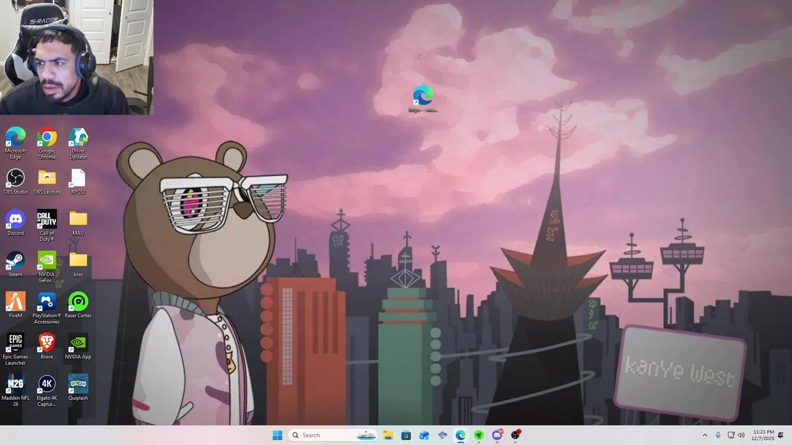Viewport: 792px width, 445px height.
Task: Show hidden system tray icons
Action: click(x=705, y=435)
